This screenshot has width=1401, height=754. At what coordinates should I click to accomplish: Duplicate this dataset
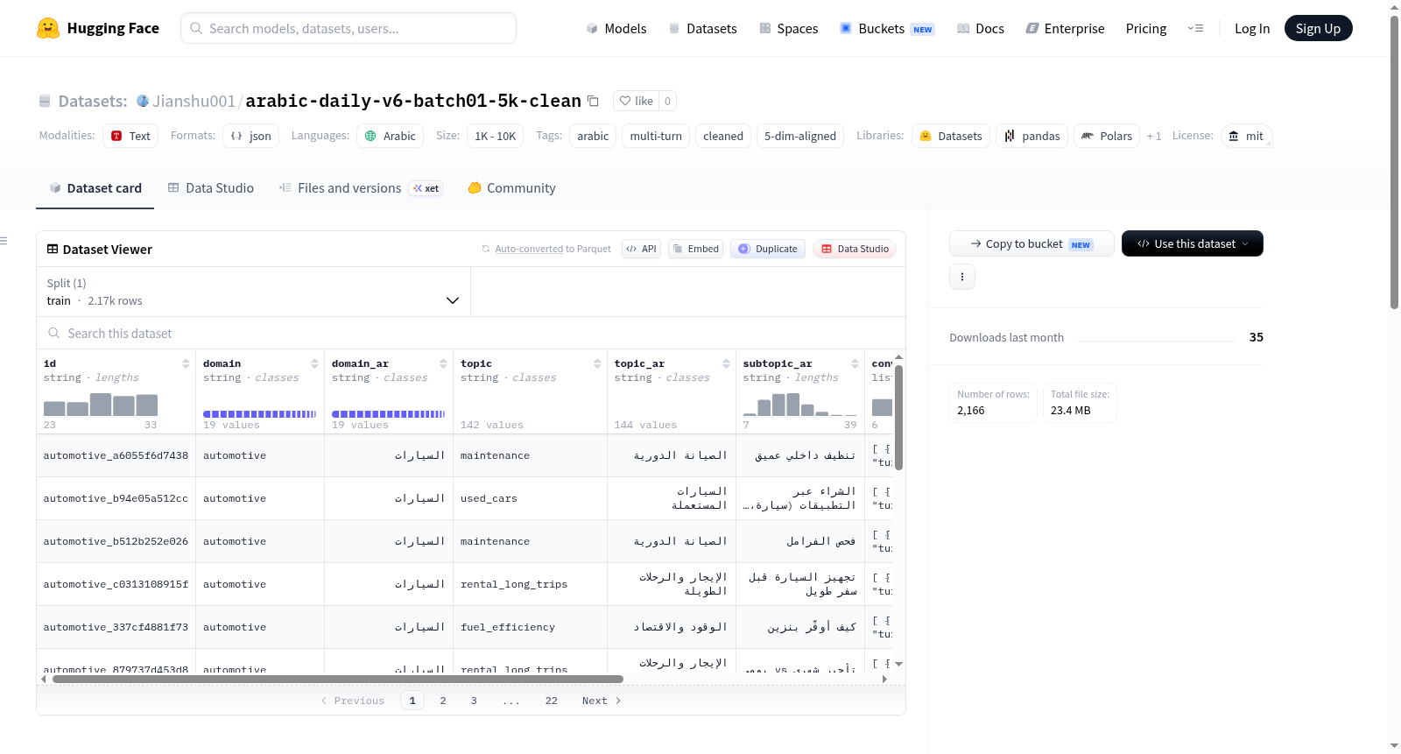click(x=767, y=249)
